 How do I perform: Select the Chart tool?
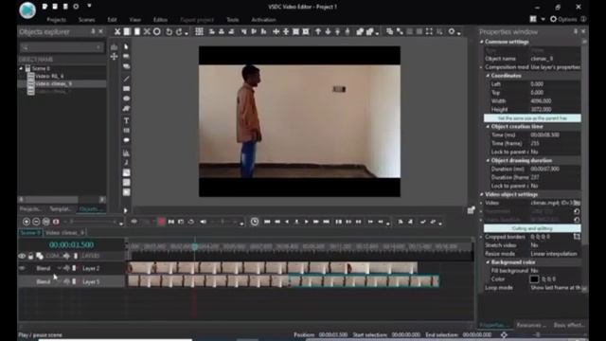(126, 153)
